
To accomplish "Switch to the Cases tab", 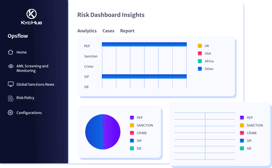I will tap(108, 31).
